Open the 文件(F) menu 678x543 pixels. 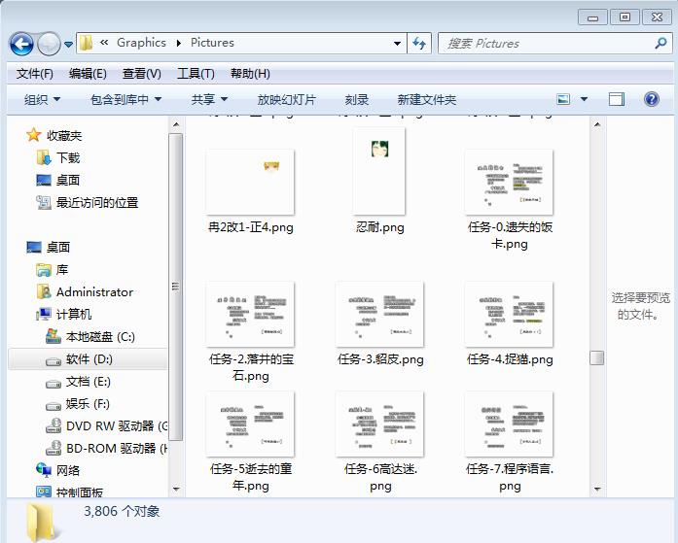pyautogui.click(x=35, y=74)
